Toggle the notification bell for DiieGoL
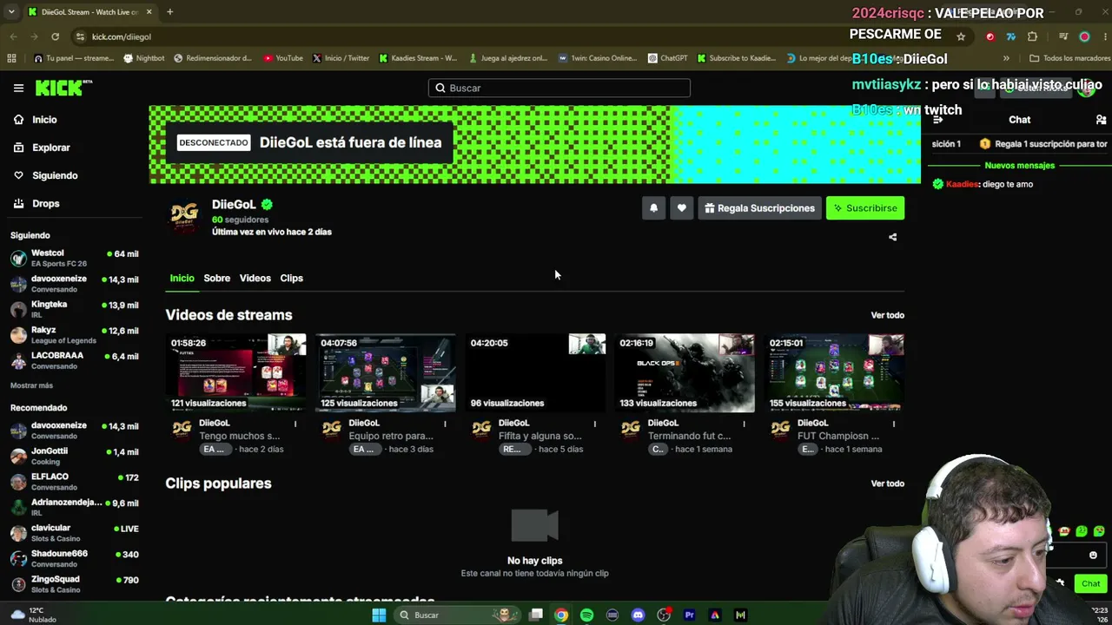Viewport: 1112px width, 625px height. click(x=654, y=208)
